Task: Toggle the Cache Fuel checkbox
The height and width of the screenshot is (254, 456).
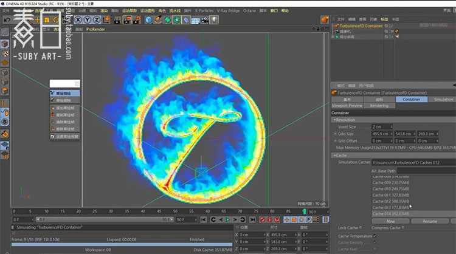Action: (x=375, y=249)
